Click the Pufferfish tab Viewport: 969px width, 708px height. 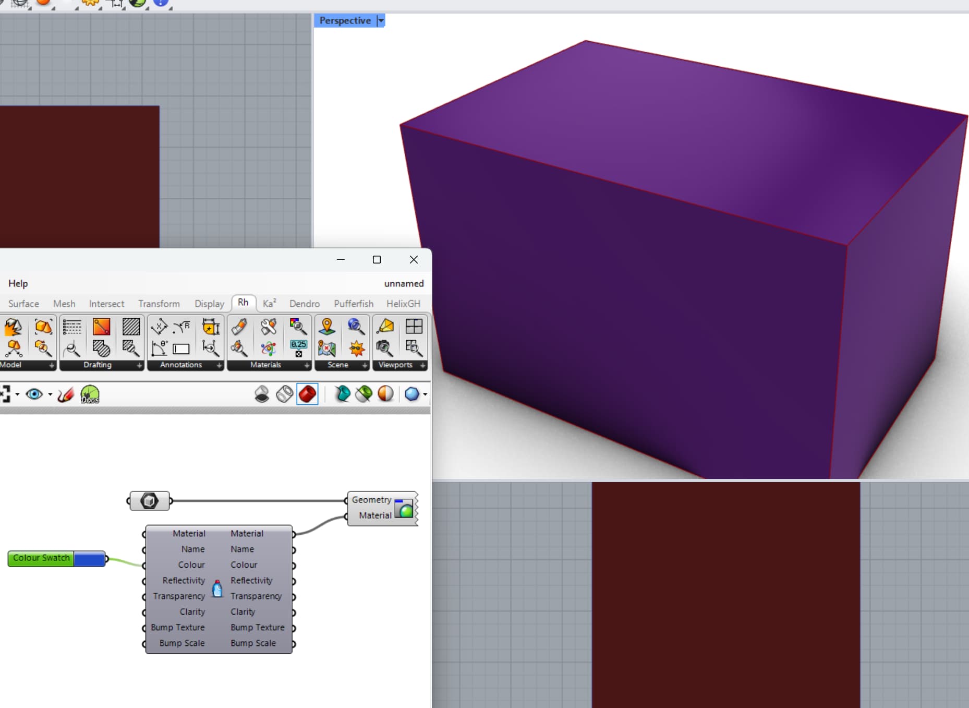click(x=354, y=304)
